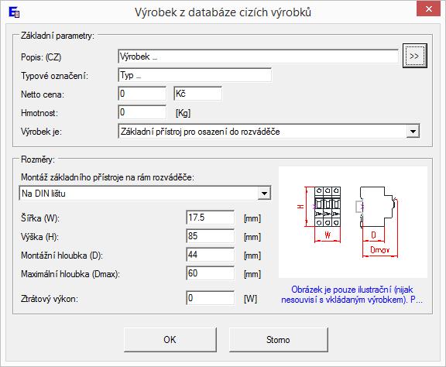Click the Výška (H) field with 85
This screenshot has height=367, width=446.
pos(210,236)
